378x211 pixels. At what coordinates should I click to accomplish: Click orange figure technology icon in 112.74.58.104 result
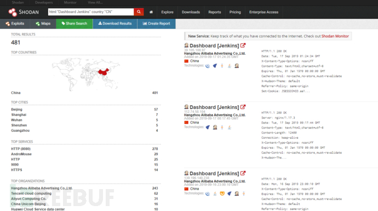222,127
